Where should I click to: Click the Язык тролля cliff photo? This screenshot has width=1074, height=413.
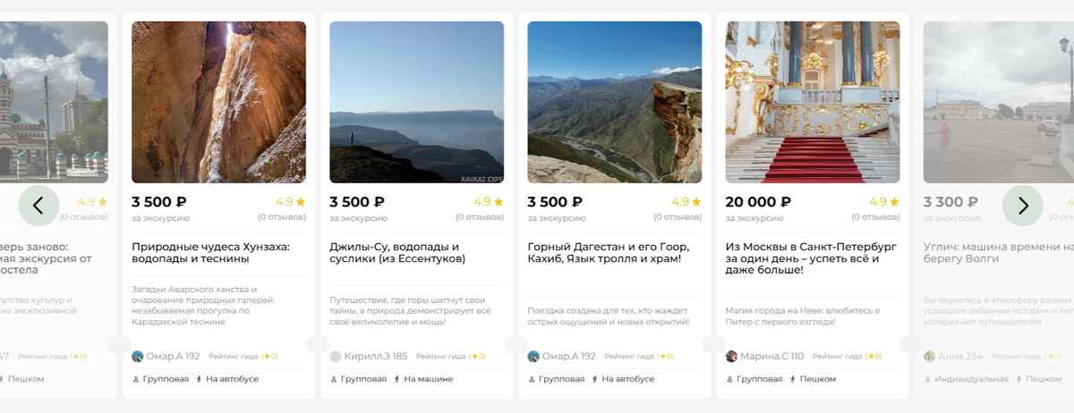pyautogui.click(x=614, y=102)
